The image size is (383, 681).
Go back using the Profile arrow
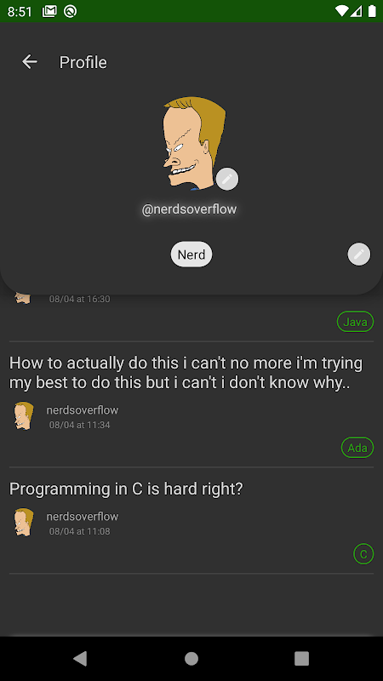(x=30, y=62)
